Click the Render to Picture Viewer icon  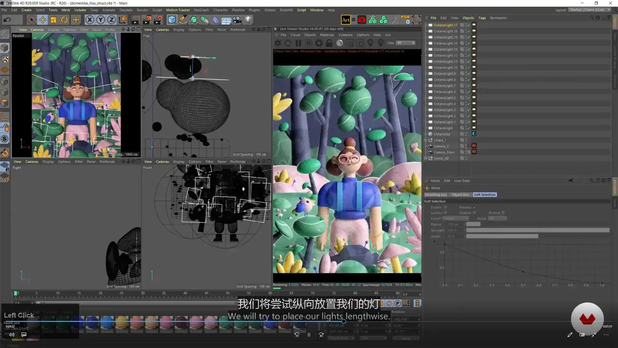(147, 20)
